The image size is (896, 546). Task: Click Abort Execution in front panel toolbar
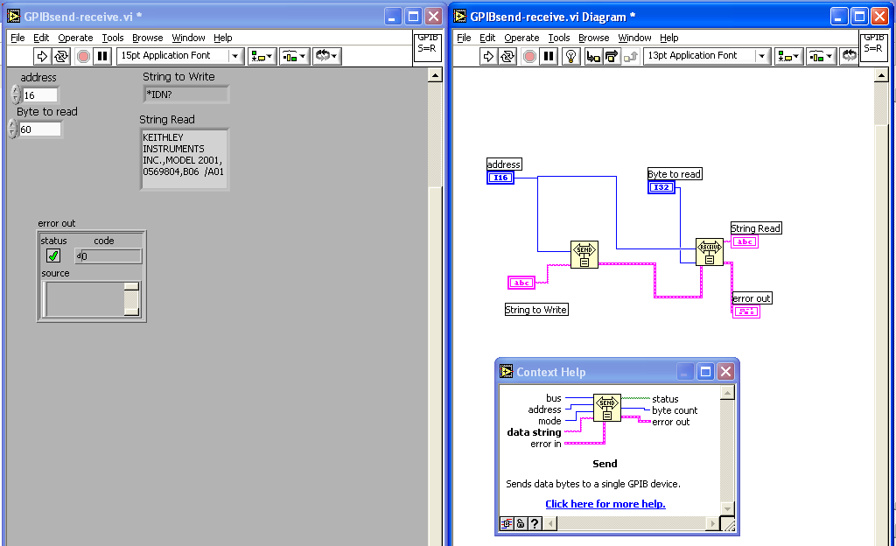83,56
